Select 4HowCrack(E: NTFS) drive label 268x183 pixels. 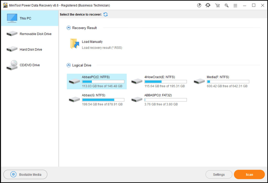point(159,77)
